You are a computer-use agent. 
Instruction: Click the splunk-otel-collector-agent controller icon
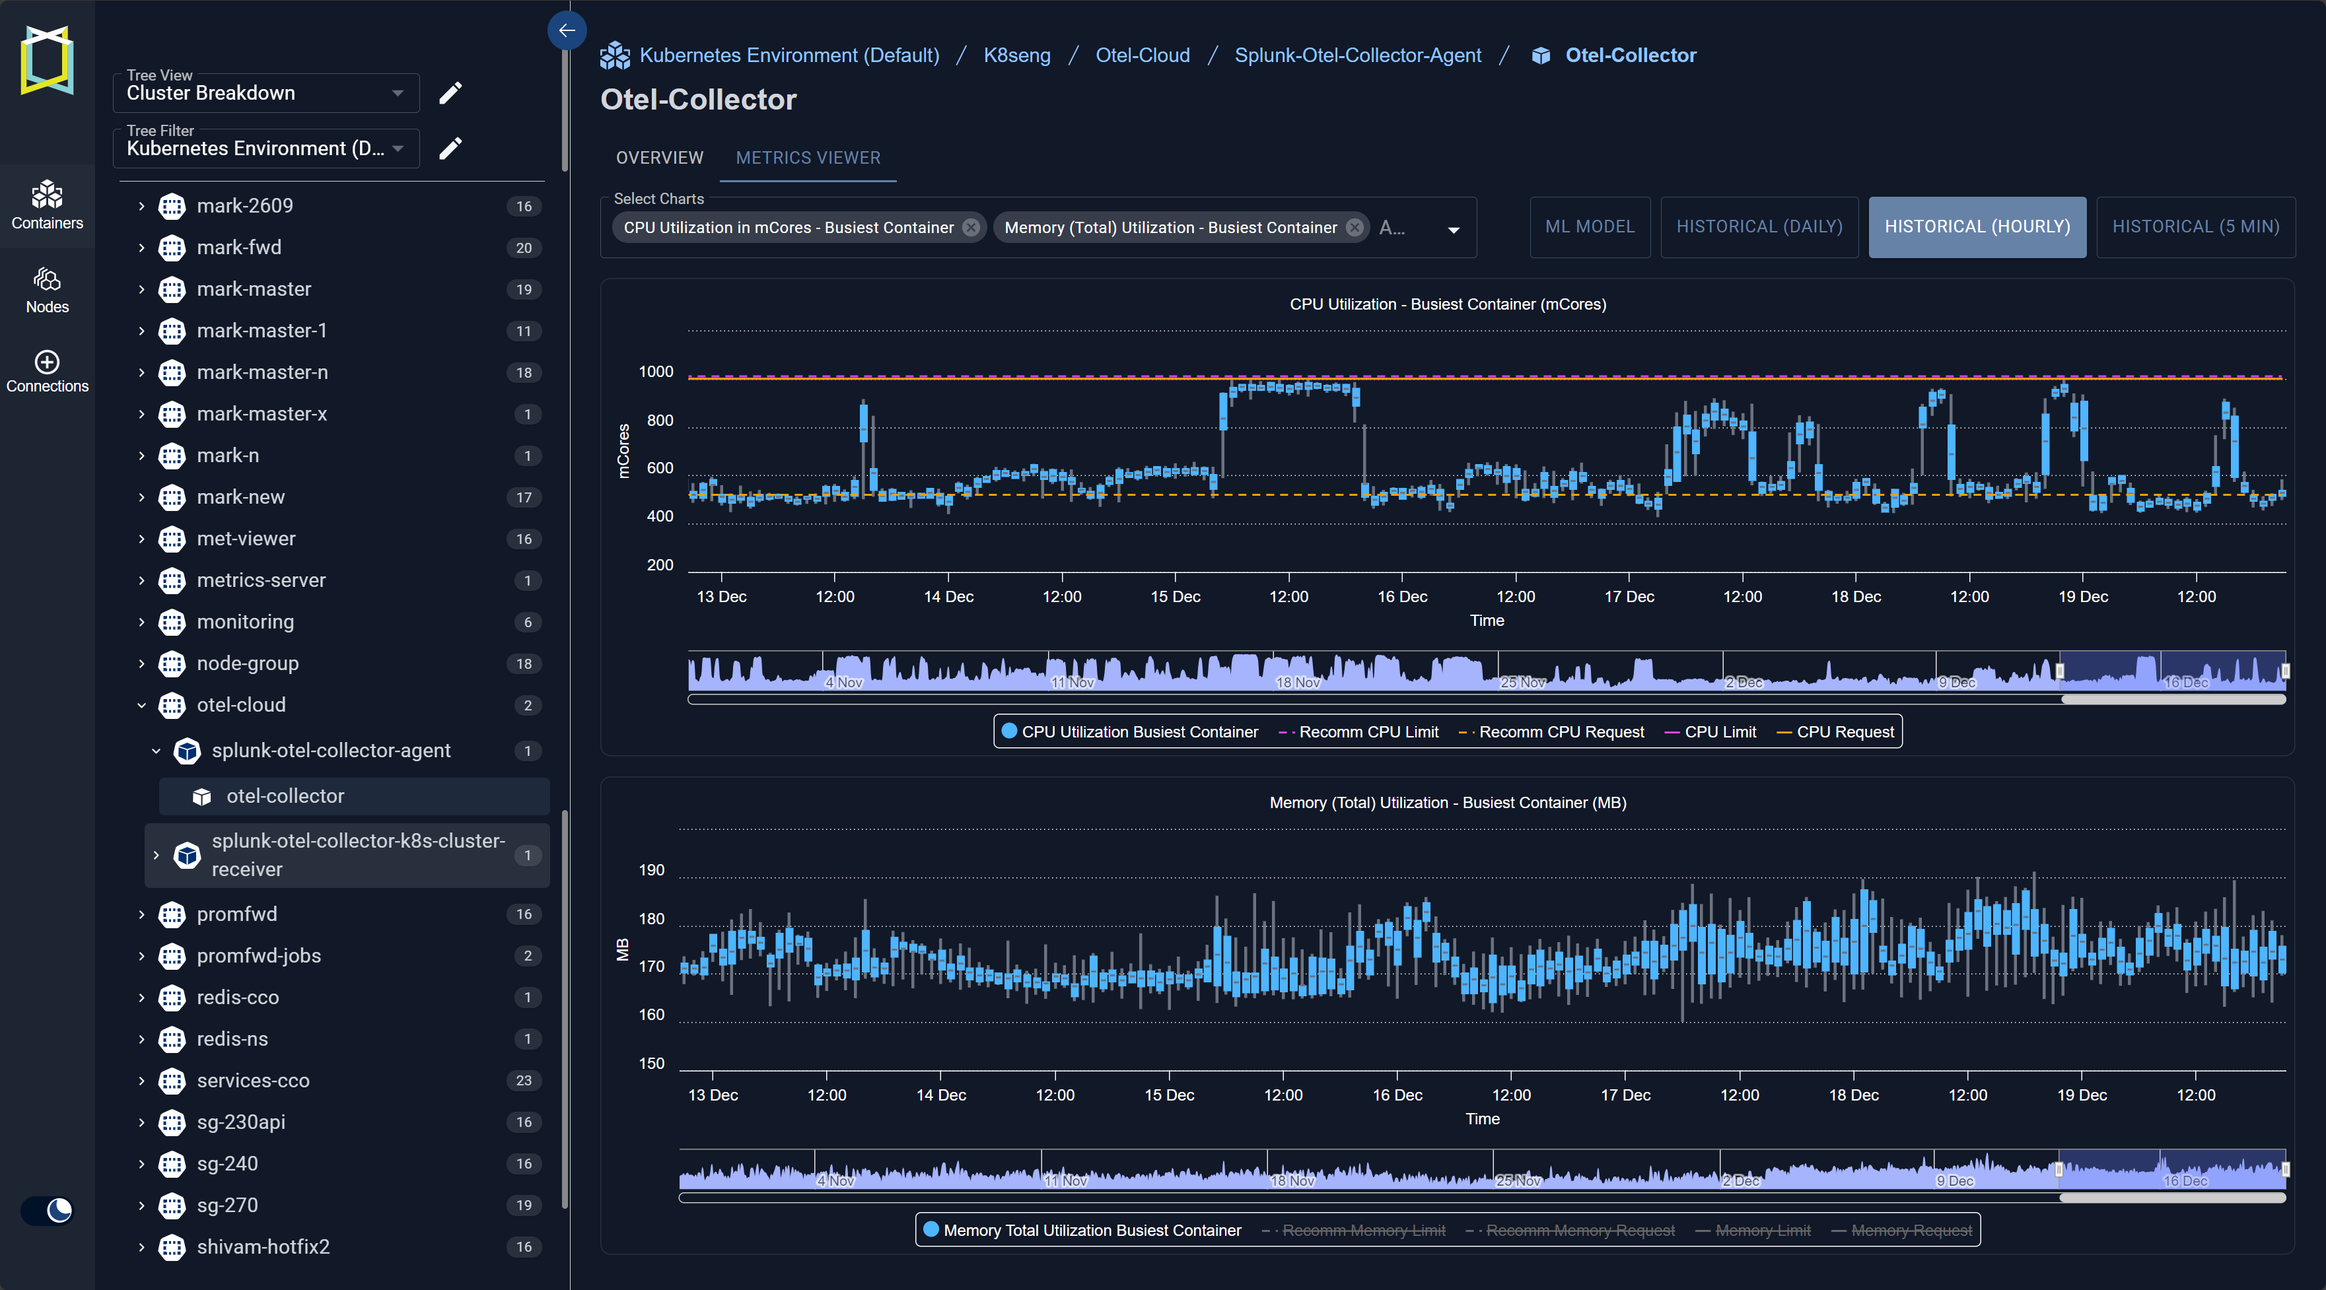(x=187, y=751)
